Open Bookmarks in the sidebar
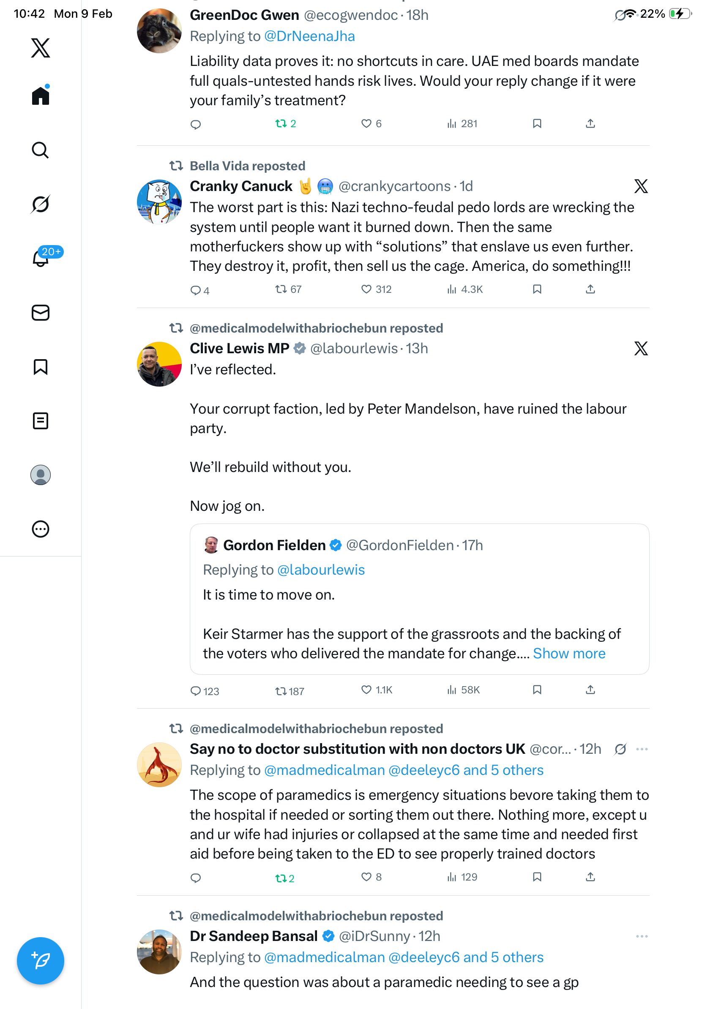705x1009 pixels. click(x=41, y=367)
